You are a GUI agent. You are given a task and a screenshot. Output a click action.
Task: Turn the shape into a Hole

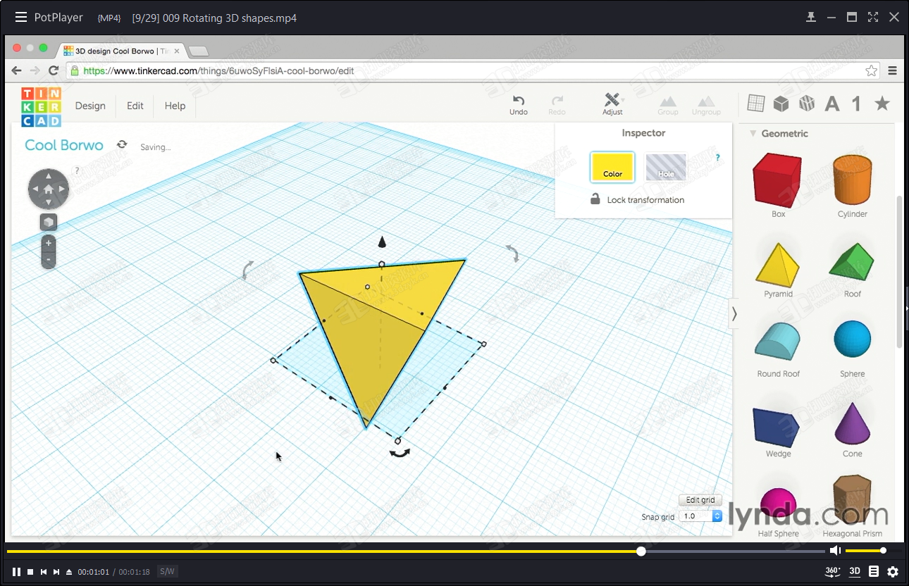tap(666, 168)
